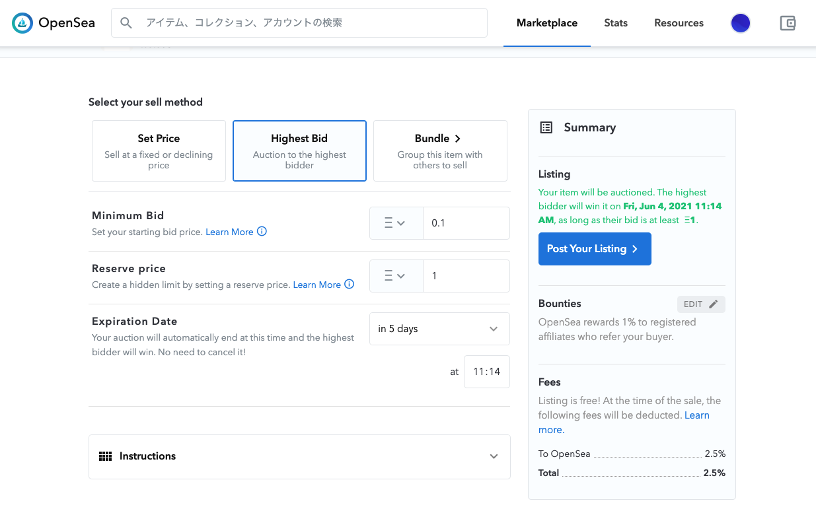Click the search magnifier icon
The height and width of the screenshot is (515, 816).
click(127, 23)
